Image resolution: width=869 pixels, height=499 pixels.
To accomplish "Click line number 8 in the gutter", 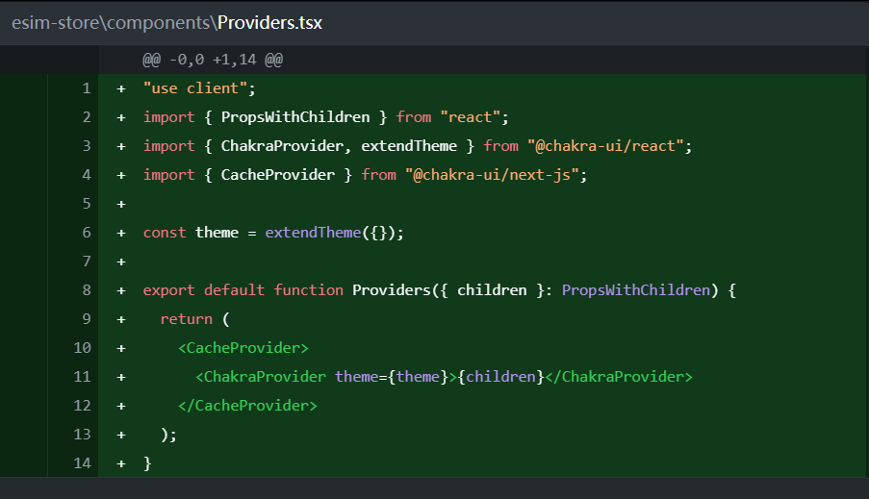I will tap(86, 290).
